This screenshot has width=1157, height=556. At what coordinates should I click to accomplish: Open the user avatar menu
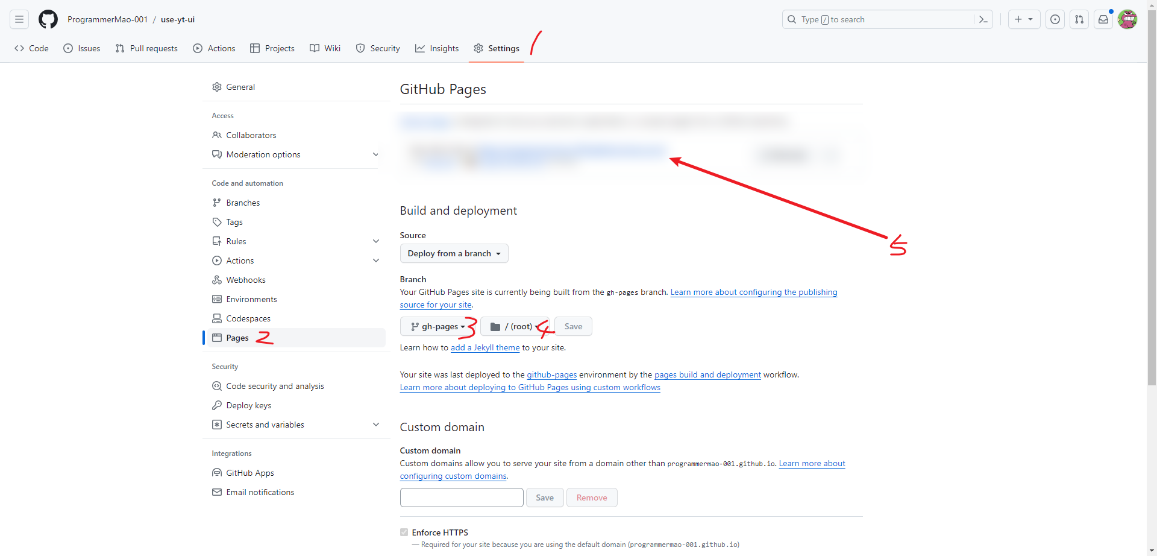[x=1127, y=19]
